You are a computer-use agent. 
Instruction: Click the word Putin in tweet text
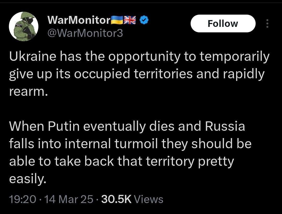[64, 126]
